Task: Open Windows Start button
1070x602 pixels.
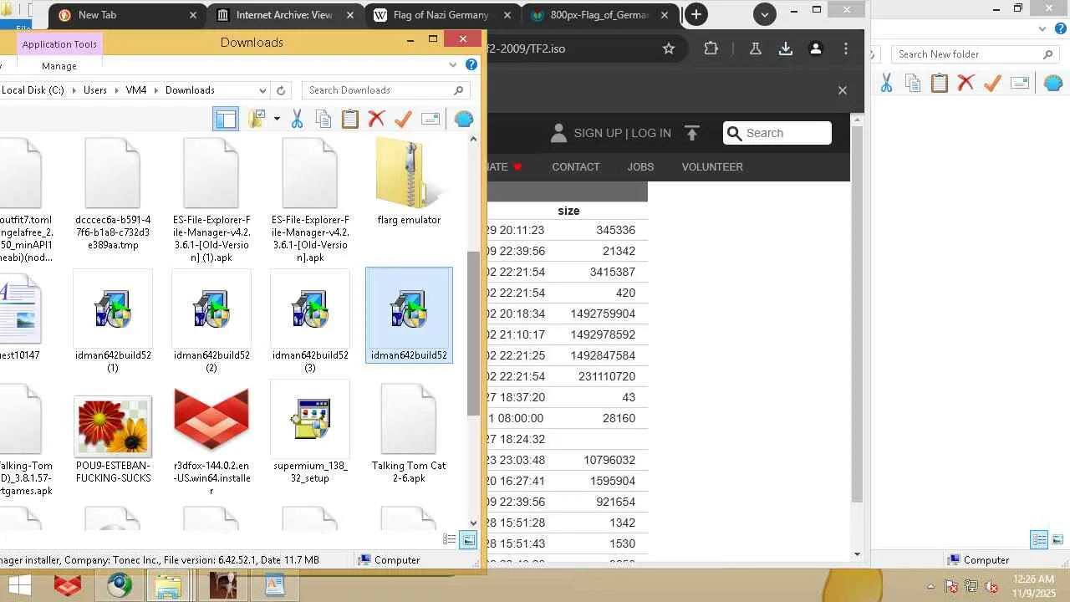Action: pyautogui.click(x=20, y=585)
